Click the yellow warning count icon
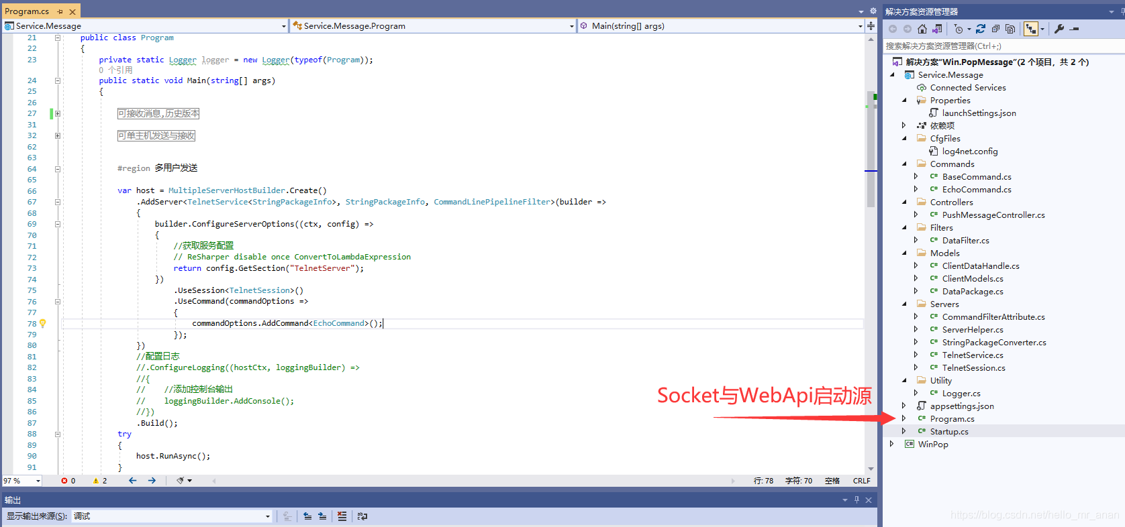1125x527 pixels. (96, 481)
